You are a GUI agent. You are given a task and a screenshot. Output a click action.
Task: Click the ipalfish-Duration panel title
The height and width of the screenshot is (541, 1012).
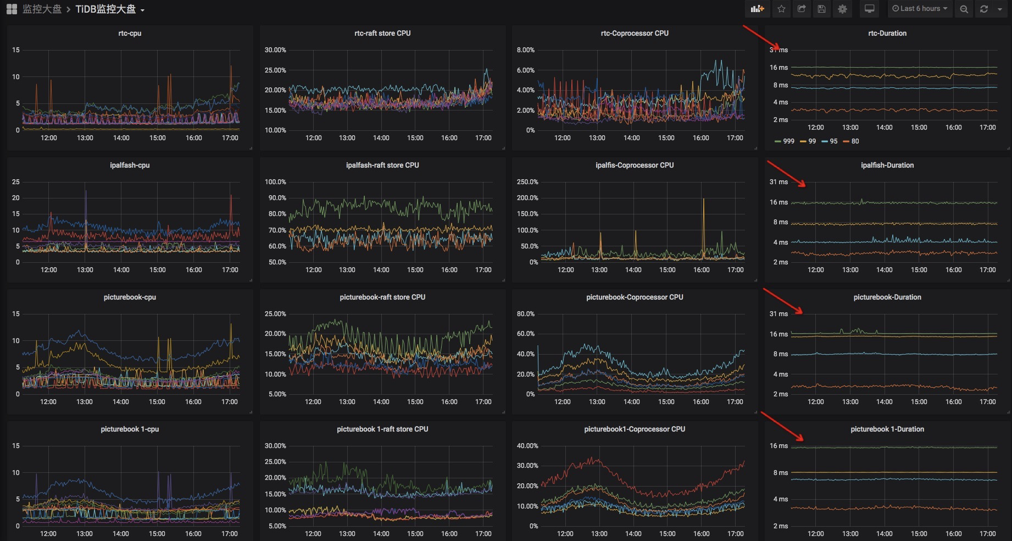(887, 165)
